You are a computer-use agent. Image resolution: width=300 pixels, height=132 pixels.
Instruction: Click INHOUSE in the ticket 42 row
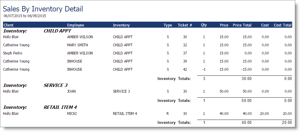75,69
